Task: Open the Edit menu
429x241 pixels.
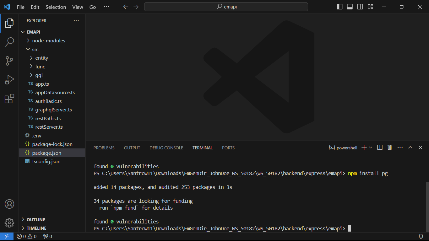Action: [x=35, y=7]
